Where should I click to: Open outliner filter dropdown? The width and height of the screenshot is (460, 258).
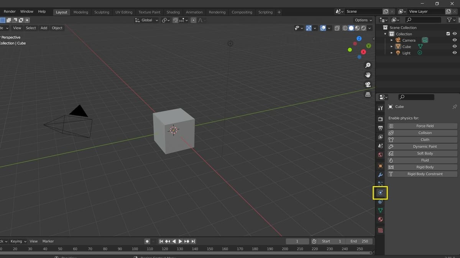(x=451, y=20)
